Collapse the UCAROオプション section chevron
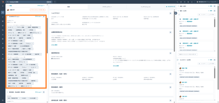Viewport: 219px width, 103px height. click(x=7, y=16)
